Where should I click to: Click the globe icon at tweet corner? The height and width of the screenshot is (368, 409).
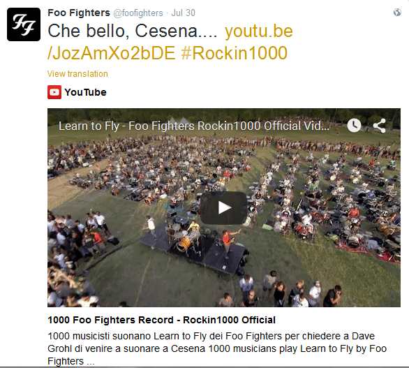click(x=397, y=13)
